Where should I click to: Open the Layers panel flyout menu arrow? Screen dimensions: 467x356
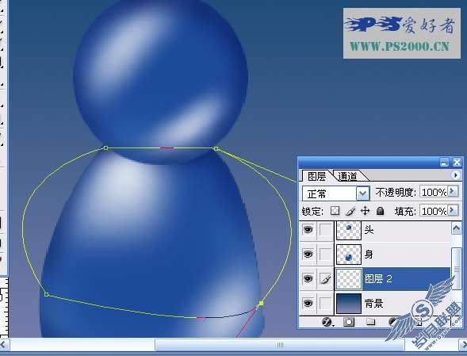[455, 175]
